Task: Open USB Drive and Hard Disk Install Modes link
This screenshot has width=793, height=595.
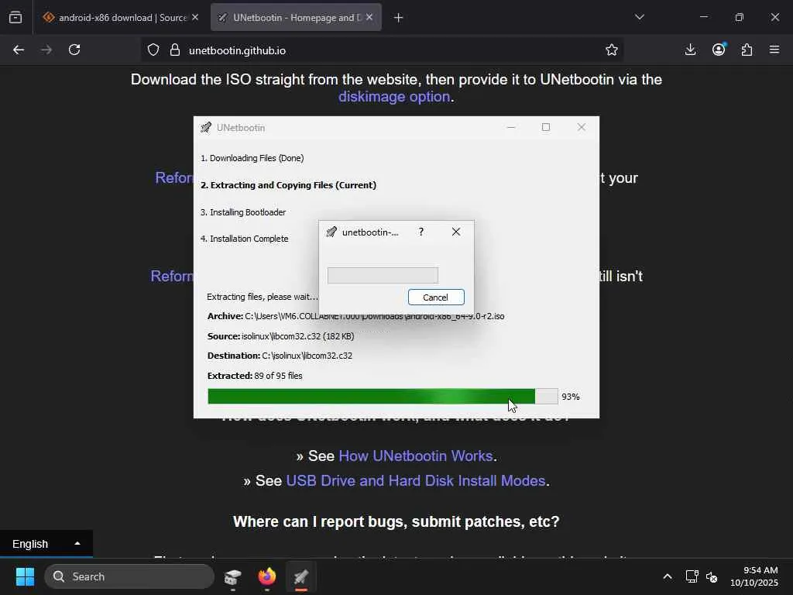Action: (x=416, y=480)
